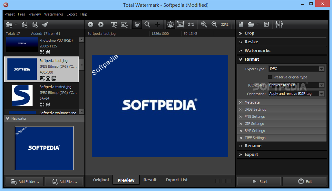Zoom in with the plus magnifier
This screenshot has width=332, height=191.
[204, 25]
